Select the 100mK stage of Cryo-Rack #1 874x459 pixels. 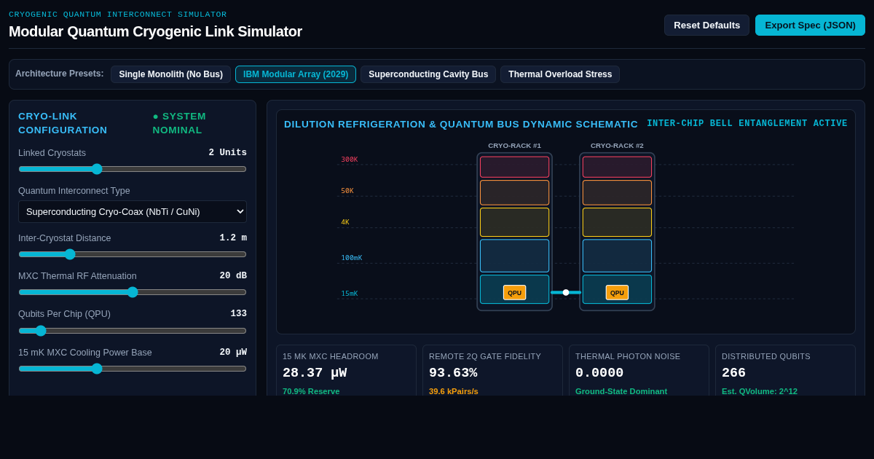click(x=514, y=256)
